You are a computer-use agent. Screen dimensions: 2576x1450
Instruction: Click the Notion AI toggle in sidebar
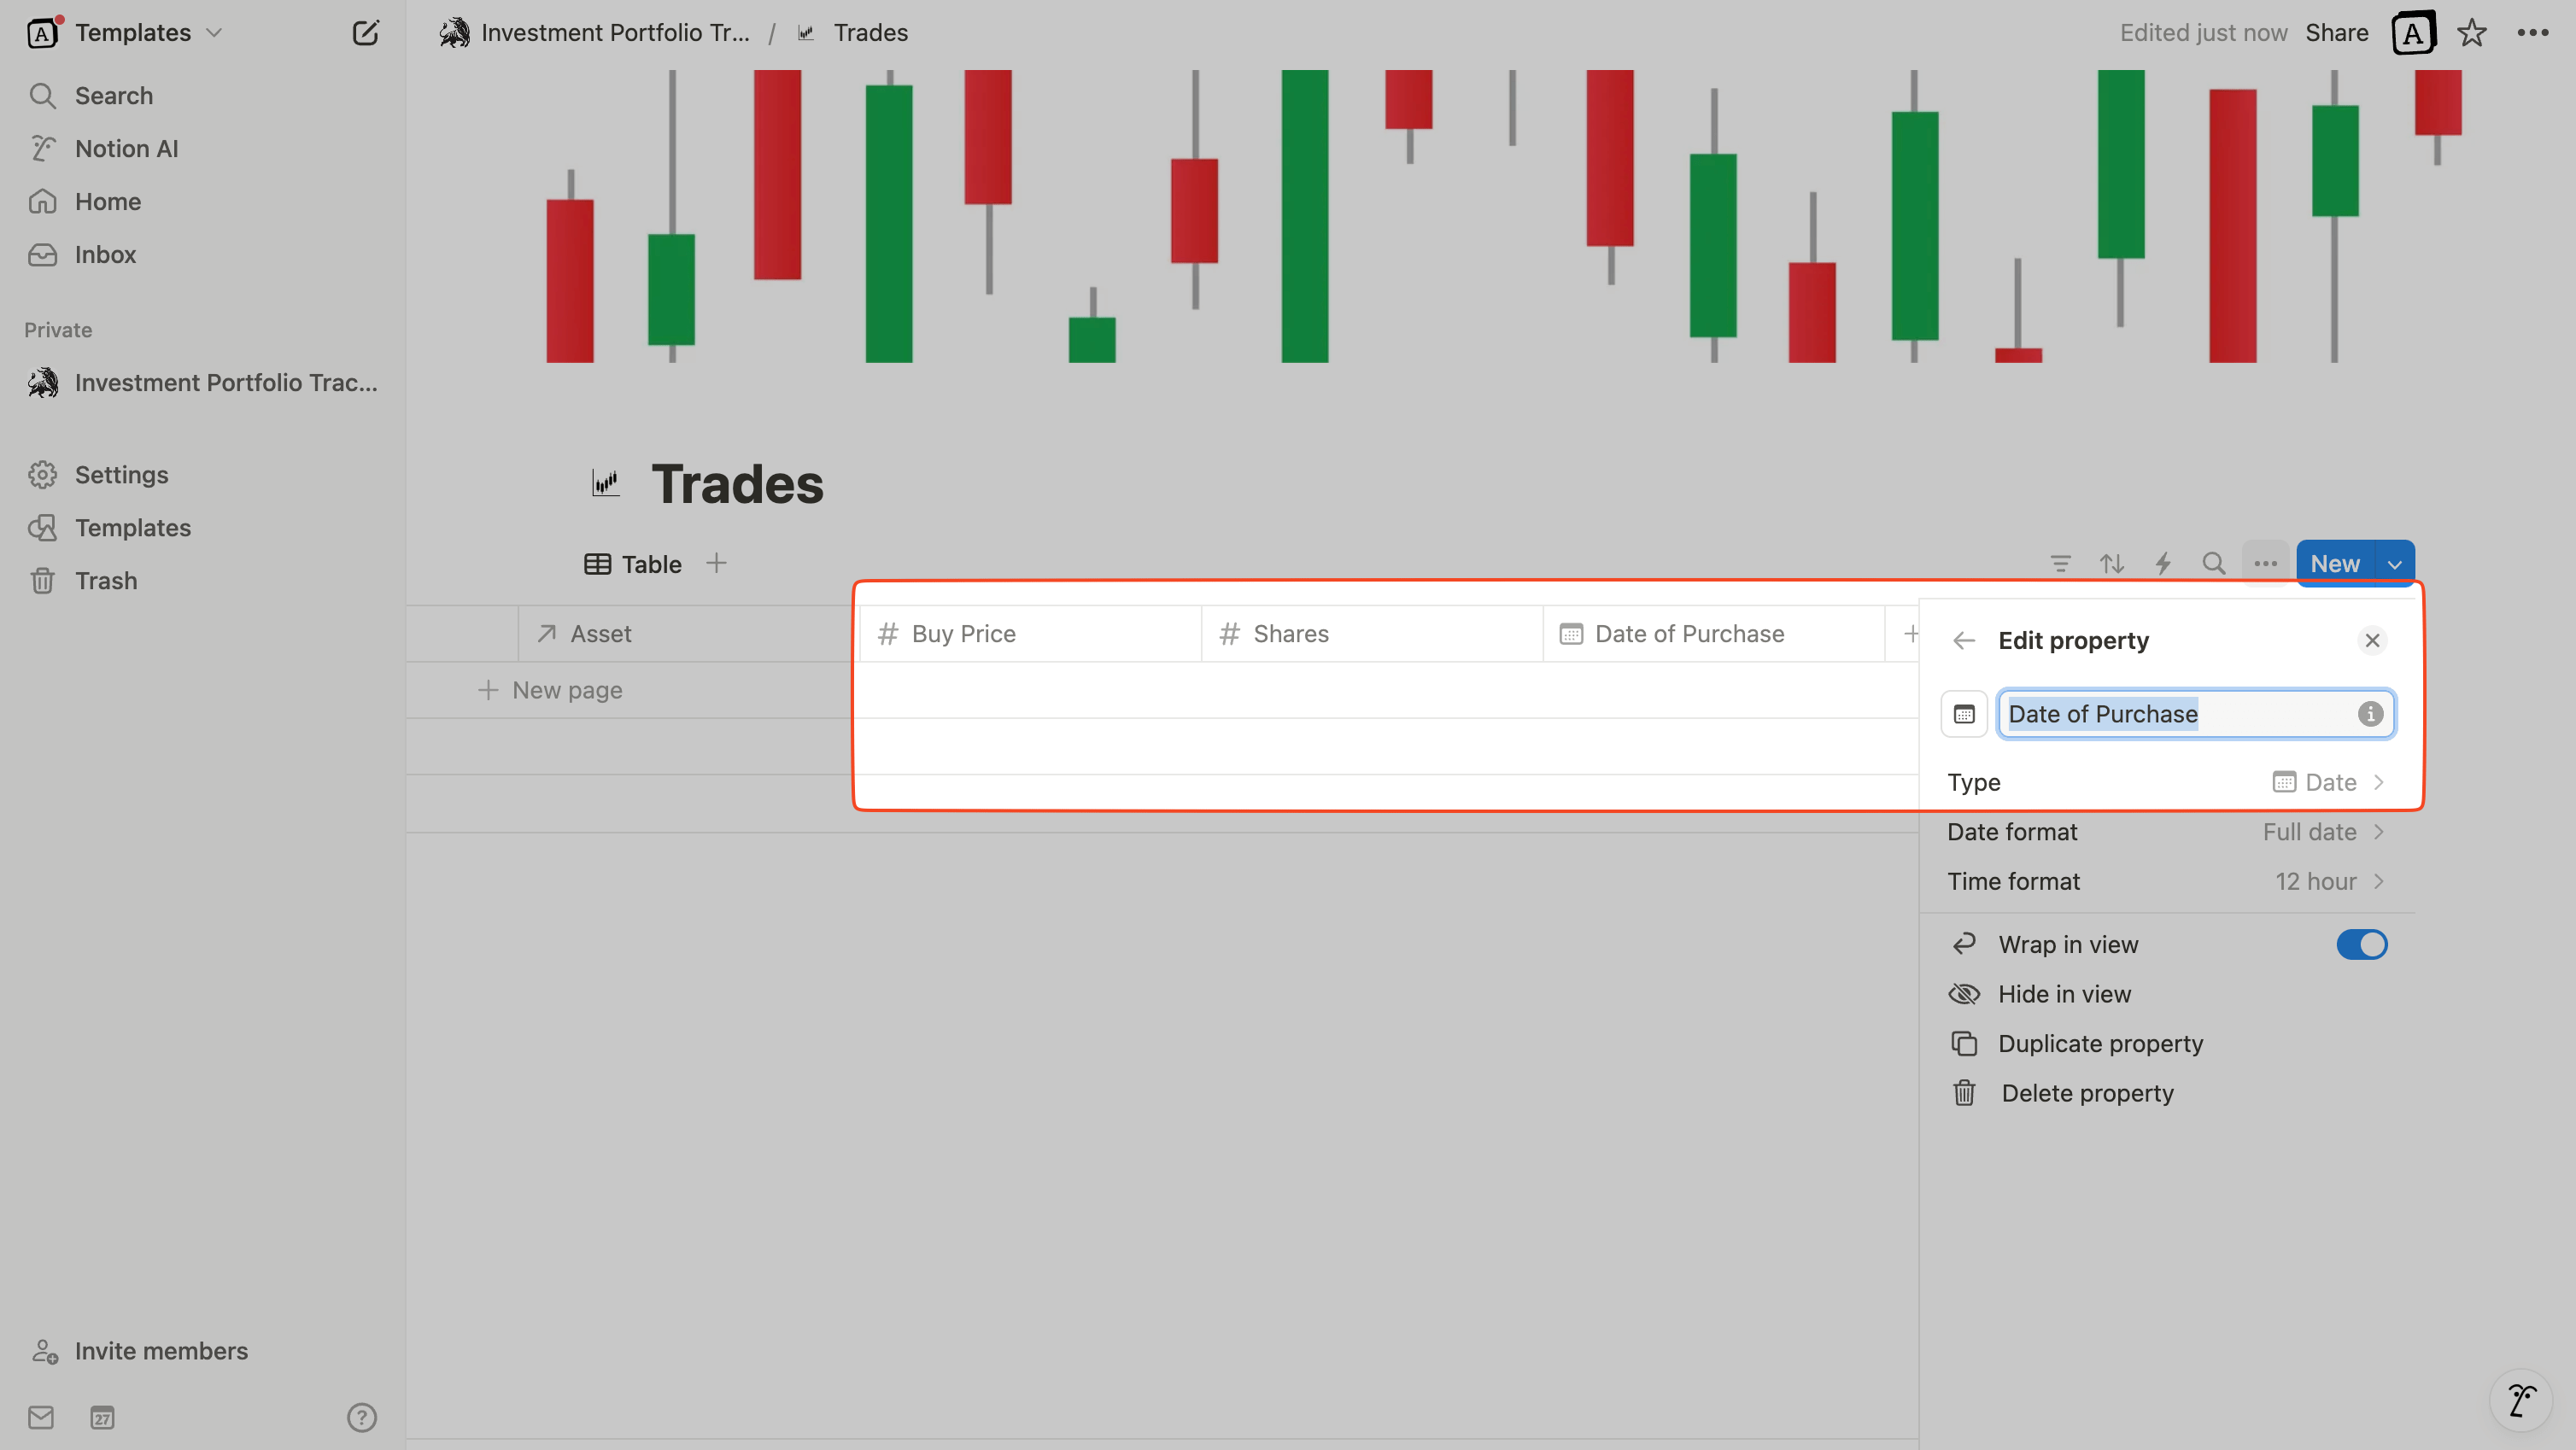tap(126, 149)
